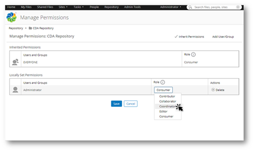Open Admin Tools in top navigation

pos(132,7)
